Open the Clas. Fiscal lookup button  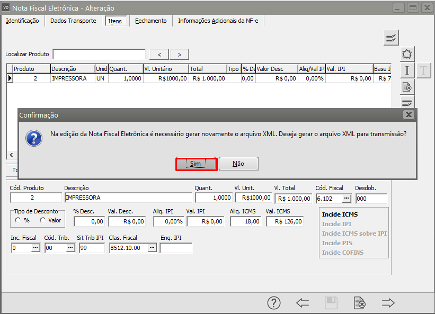(x=152, y=247)
